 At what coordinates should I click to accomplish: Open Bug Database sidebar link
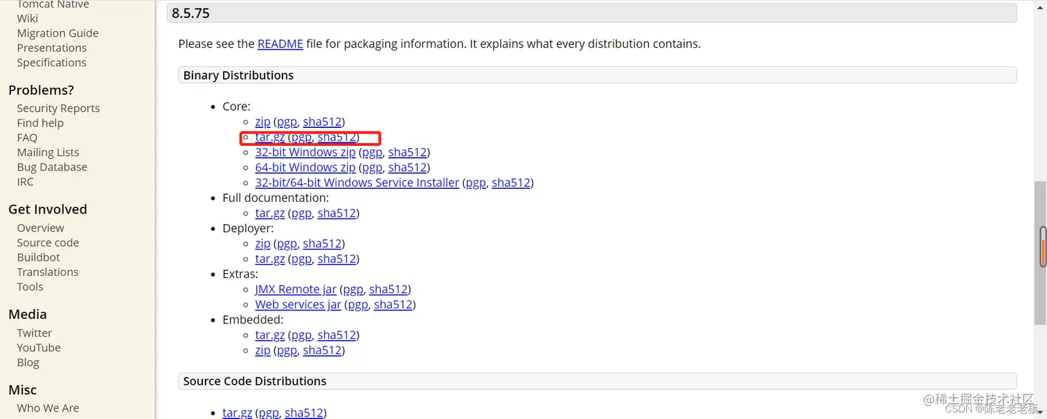click(52, 167)
